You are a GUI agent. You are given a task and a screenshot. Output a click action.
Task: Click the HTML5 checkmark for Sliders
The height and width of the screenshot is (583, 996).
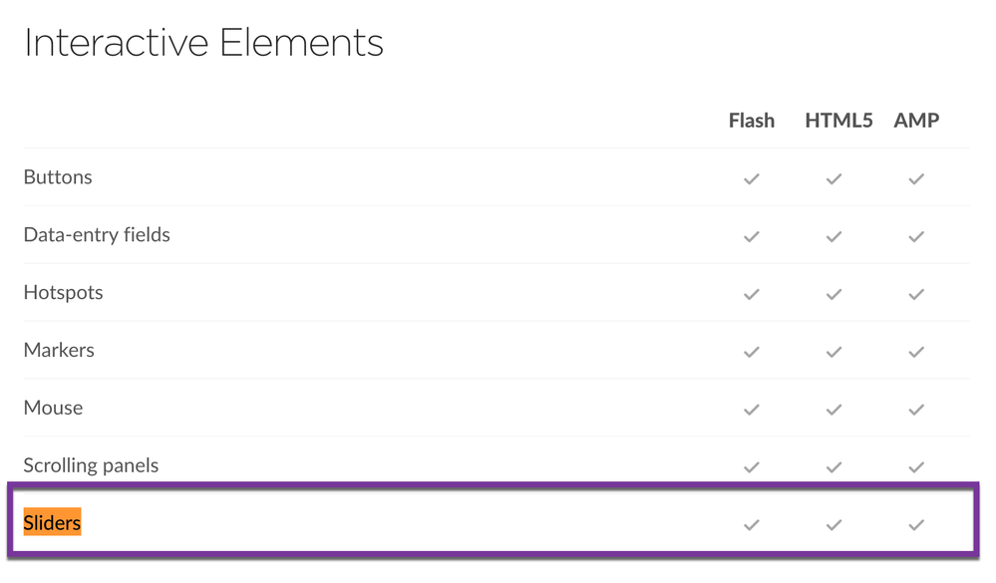pyautogui.click(x=833, y=524)
